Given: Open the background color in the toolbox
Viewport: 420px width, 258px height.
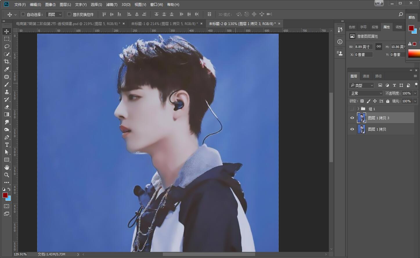Looking at the screenshot, I should click(x=9, y=198).
